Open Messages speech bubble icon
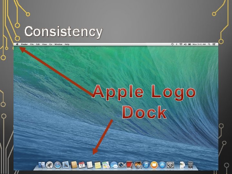 [114, 165]
